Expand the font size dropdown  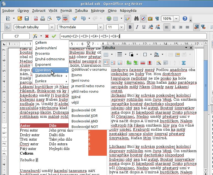(121, 27)
